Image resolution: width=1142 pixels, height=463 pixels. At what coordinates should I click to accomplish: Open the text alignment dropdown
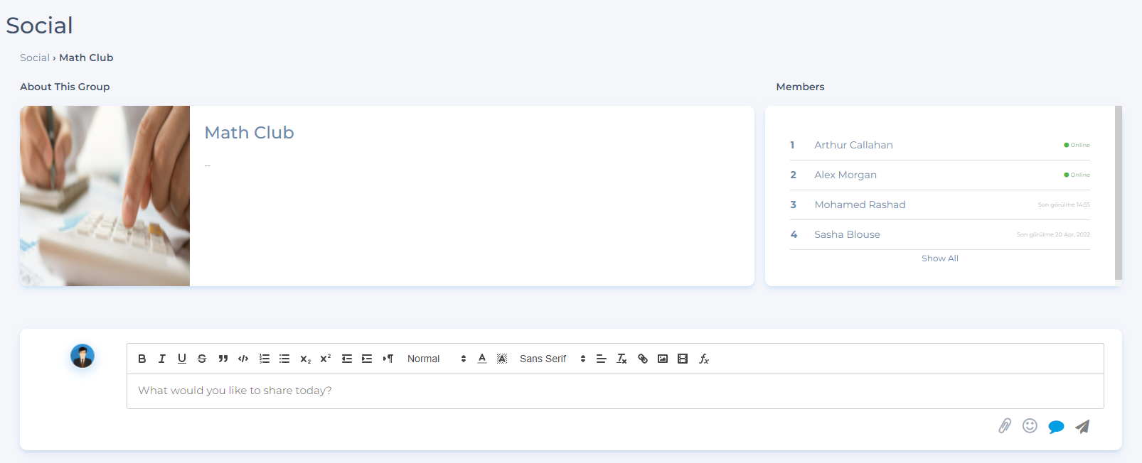pyautogui.click(x=601, y=359)
